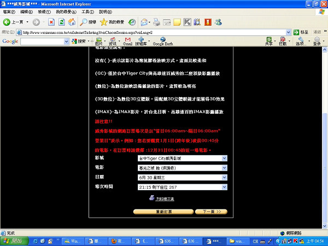
Task: Expand Google search box history dropdown
Action: point(66,42)
